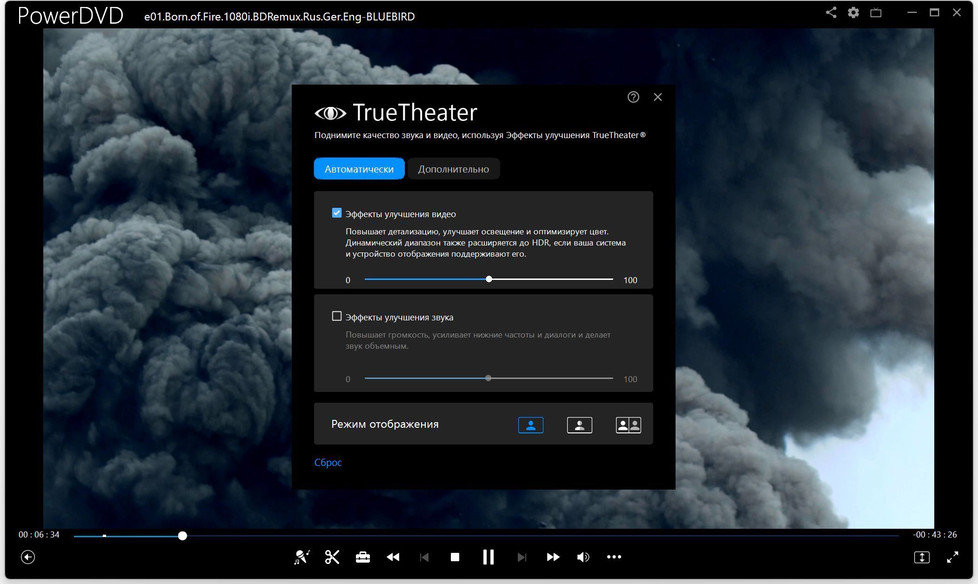This screenshot has width=978, height=584.
Task: Select the two-person compare display mode
Action: click(629, 425)
